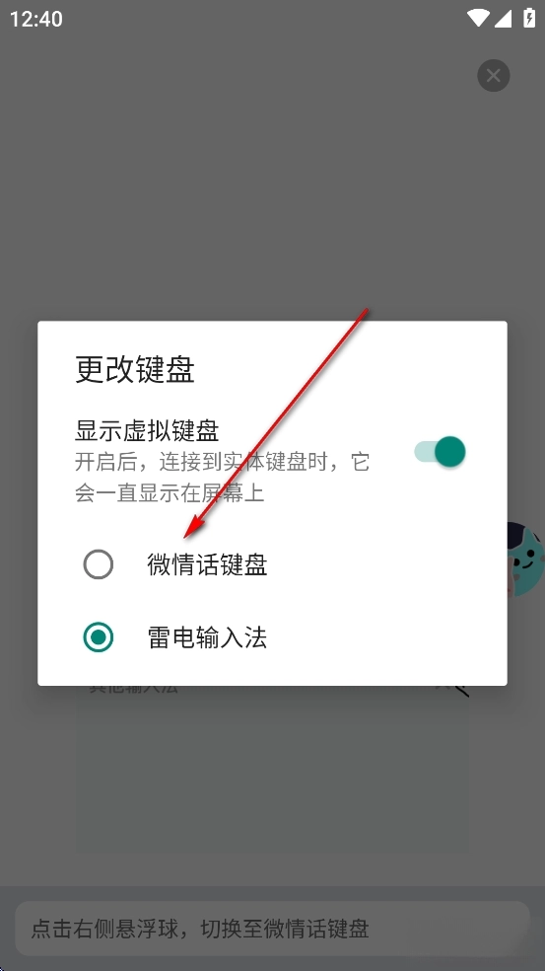Screen dimensions: 545x971
Task: Tap the partially hidden 其他输入法 label
Action: [133, 689]
